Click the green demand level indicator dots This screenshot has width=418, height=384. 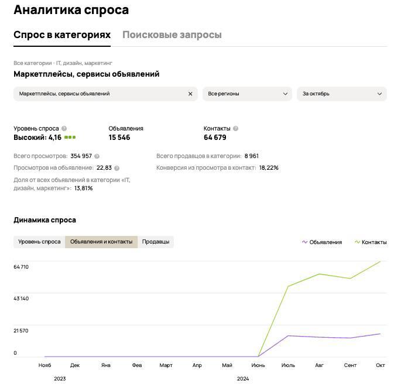(70, 138)
